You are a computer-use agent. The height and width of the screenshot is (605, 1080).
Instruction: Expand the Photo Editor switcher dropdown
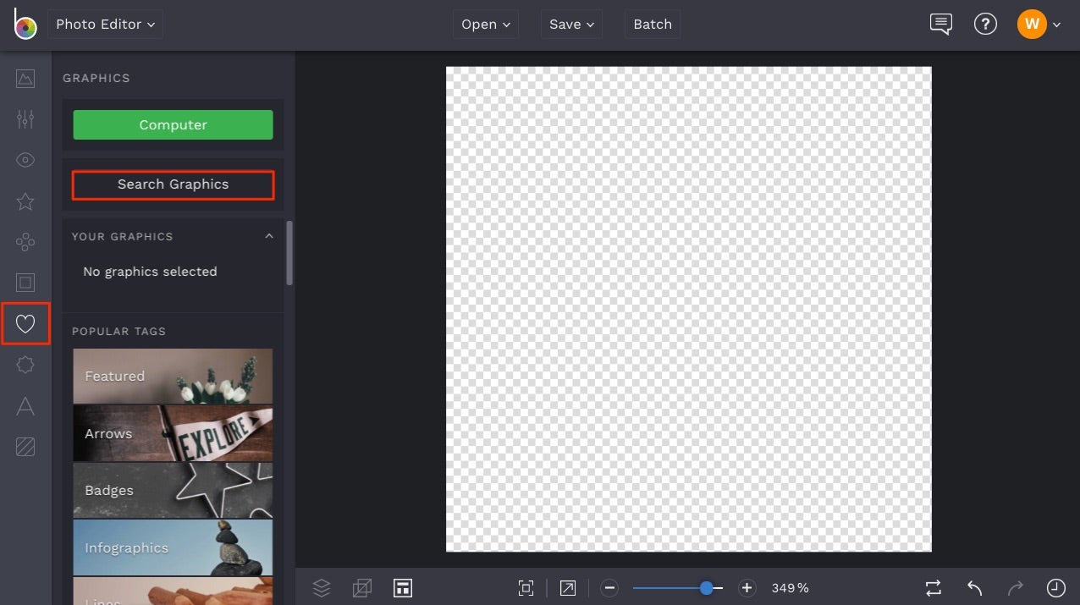coord(105,24)
